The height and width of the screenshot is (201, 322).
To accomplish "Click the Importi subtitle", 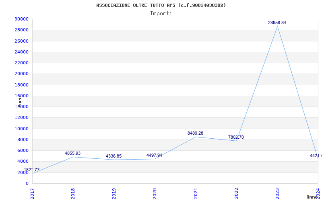I will [161, 14].
